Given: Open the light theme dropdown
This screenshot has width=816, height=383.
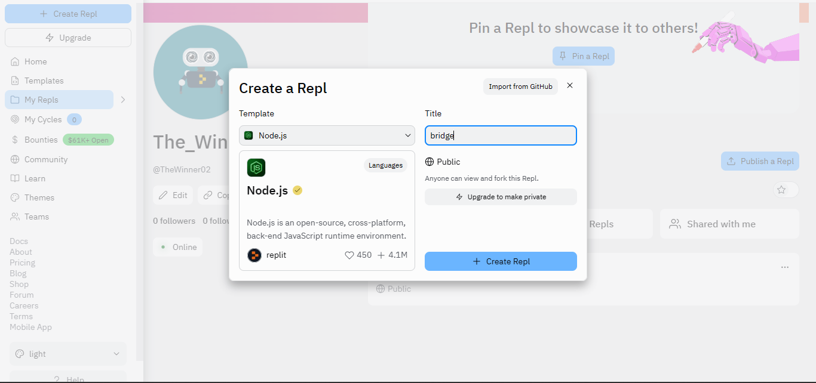Looking at the screenshot, I should [68, 354].
